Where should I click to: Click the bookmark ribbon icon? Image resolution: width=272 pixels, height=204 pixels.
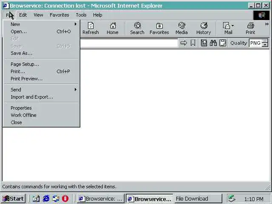point(193,43)
